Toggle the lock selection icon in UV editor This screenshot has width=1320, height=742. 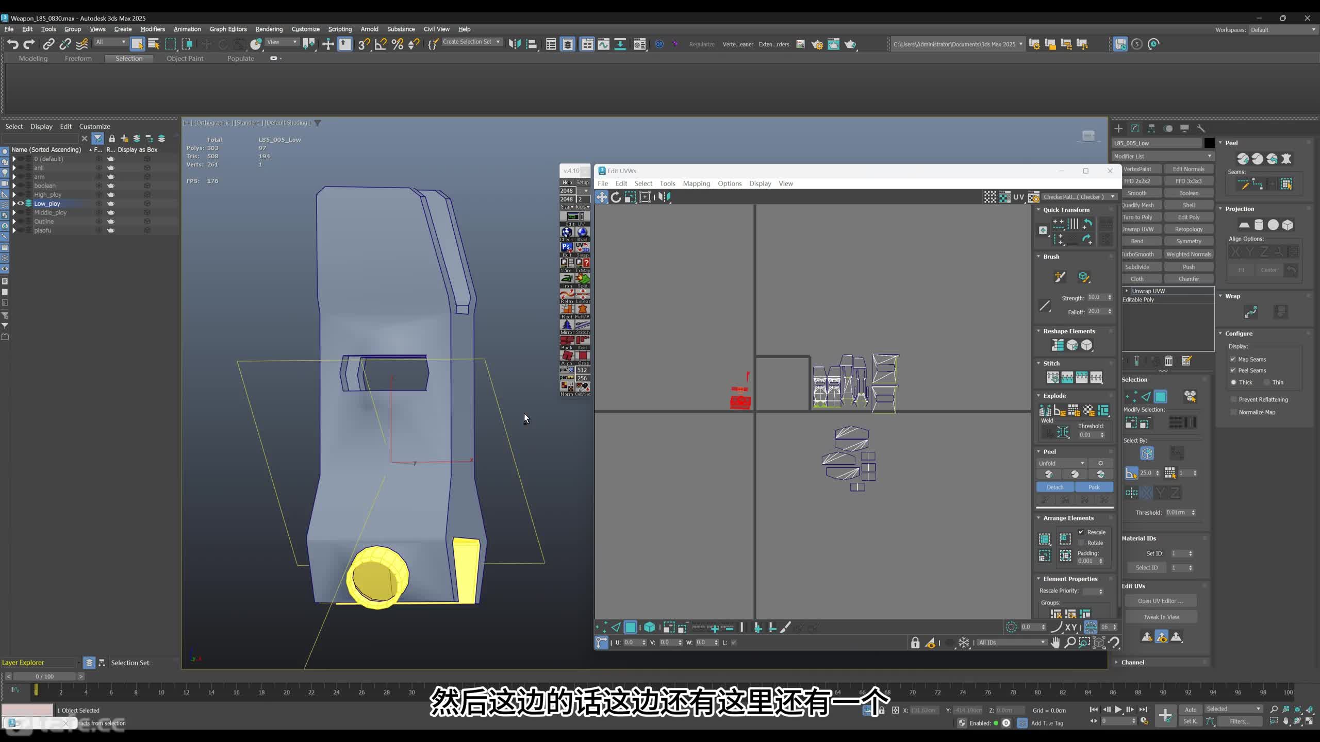point(915,643)
